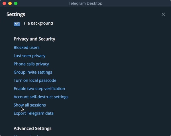The image size is (171, 136).
Task: Maximize window with the green button
Action: pos(16,3)
